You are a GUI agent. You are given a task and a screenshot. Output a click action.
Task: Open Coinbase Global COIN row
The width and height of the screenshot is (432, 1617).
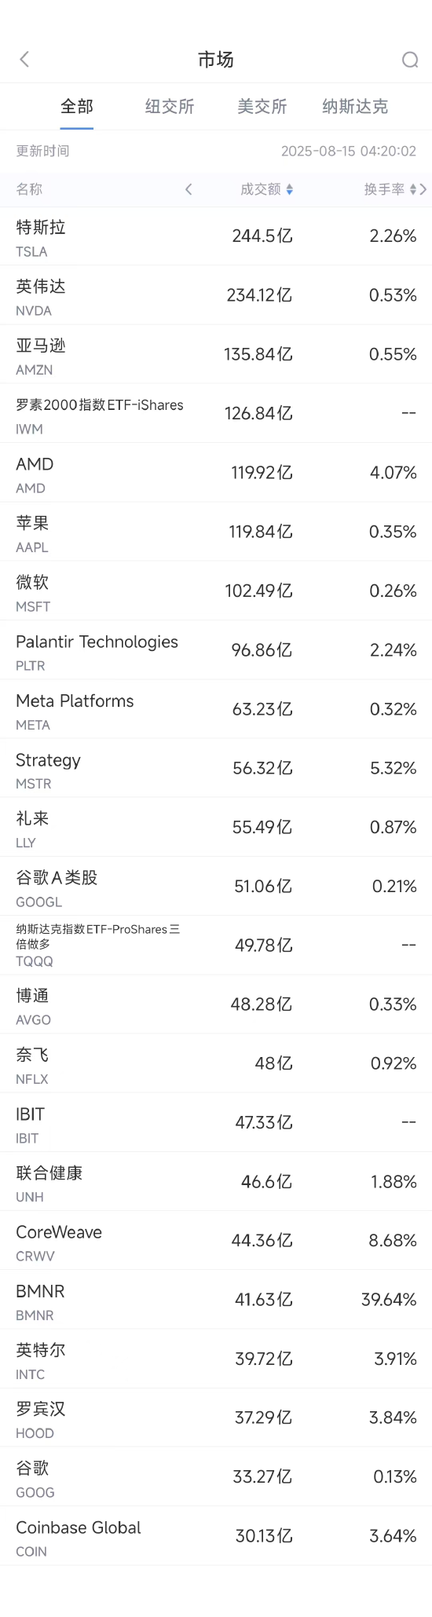216,1536
